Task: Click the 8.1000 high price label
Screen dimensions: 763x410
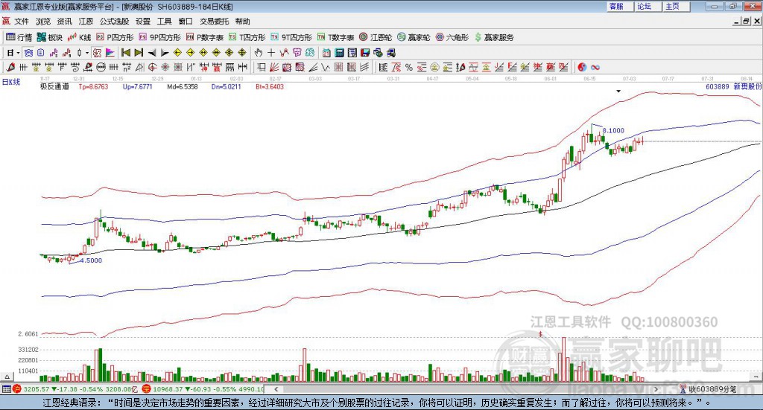Action: [613, 130]
